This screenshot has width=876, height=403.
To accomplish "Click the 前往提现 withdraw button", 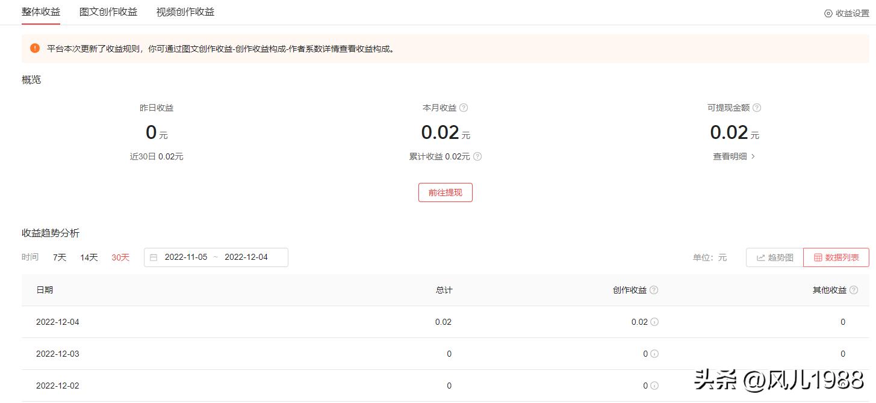I will pyautogui.click(x=445, y=192).
